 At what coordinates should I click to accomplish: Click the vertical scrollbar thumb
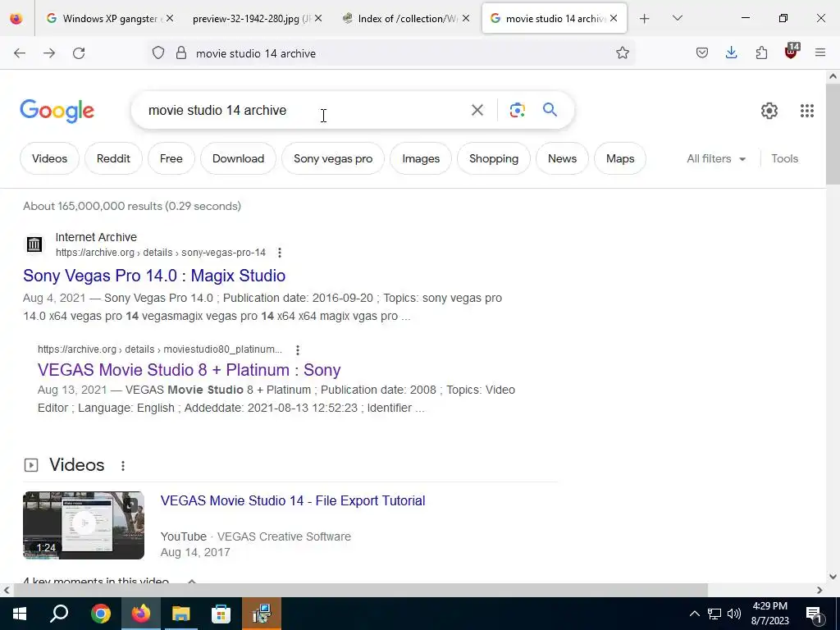(x=833, y=134)
